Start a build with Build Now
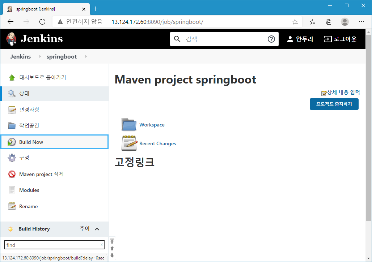 pos(55,142)
